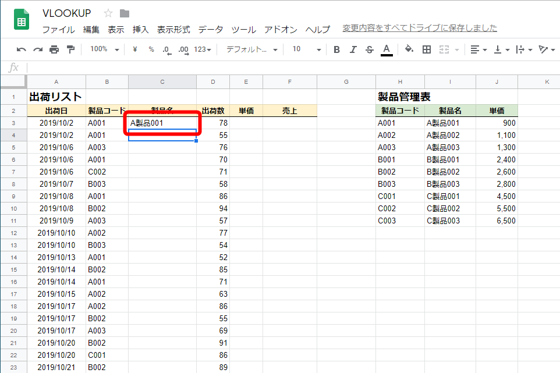Click the 出荷日 header cell
This screenshot has width=560, height=373.
tap(56, 111)
